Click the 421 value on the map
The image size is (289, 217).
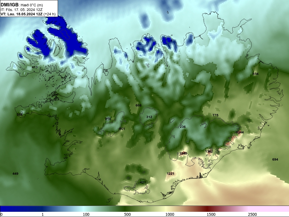coord(143,182)
